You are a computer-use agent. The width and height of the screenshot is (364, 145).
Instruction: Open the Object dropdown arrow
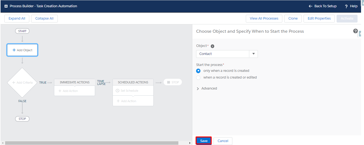click(x=254, y=54)
